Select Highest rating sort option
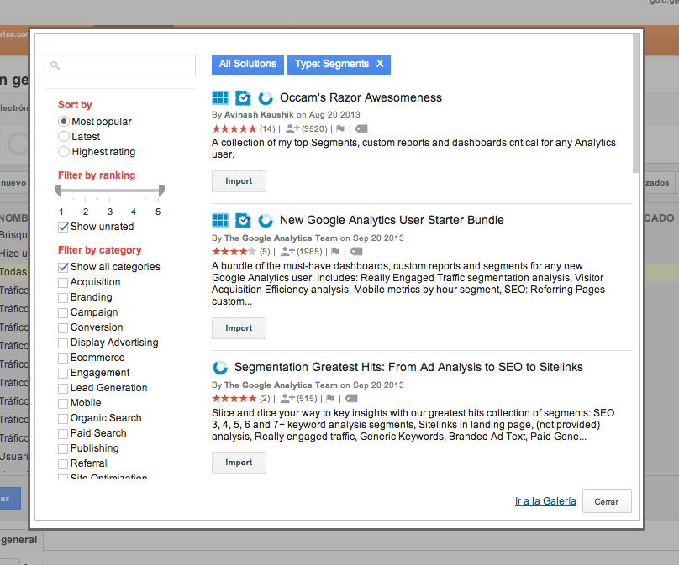 [64, 152]
